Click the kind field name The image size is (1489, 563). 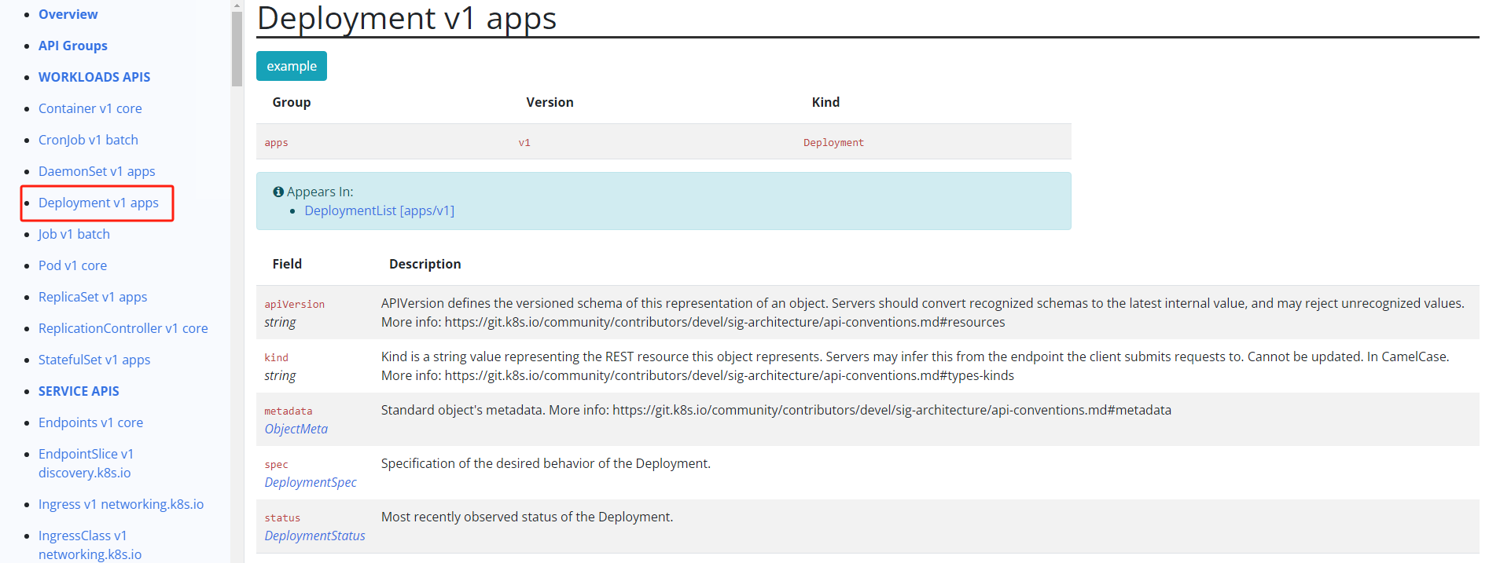pos(276,357)
